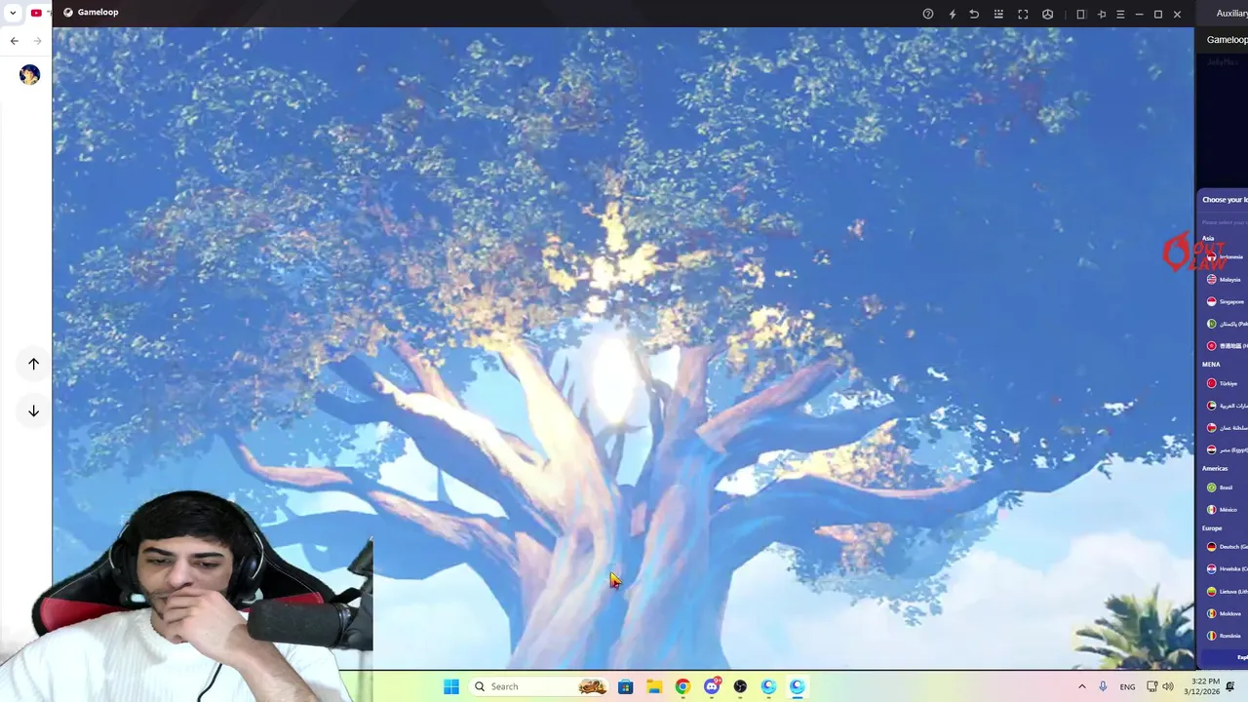Click the round profile avatar in left sidebar

coord(29,75)
